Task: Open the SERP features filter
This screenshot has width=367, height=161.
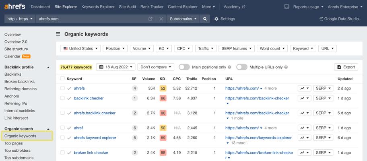Action: [x=237, y=48]
